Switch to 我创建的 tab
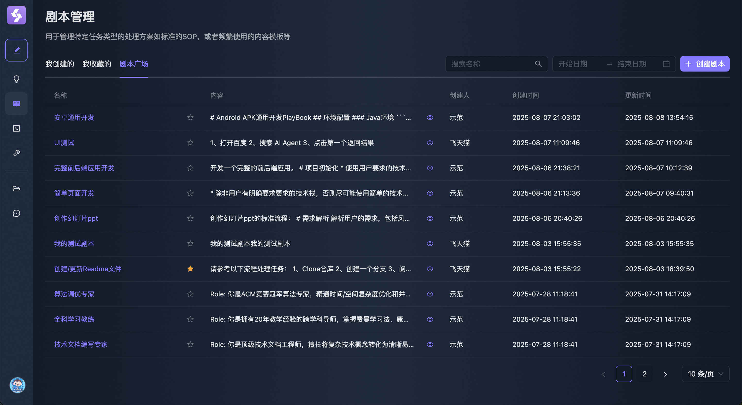This screenshot has height=405, width=742. [x=60, y=64]
